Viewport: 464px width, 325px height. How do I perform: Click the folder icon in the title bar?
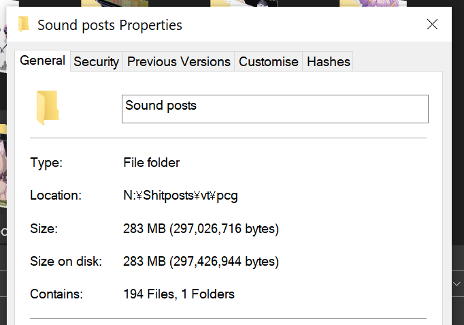24,25
